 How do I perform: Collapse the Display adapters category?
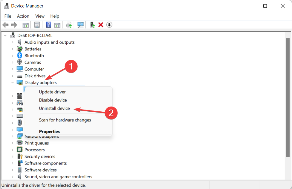click(x=13, y=83)
